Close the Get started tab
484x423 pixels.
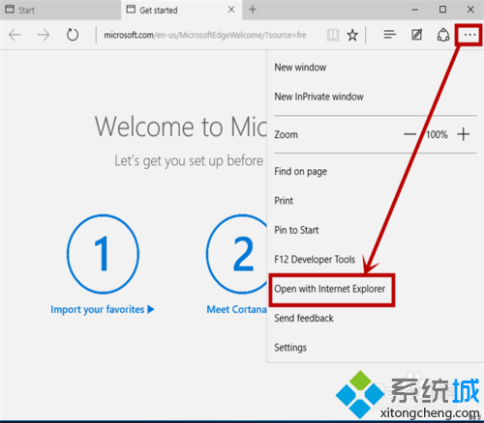point(231,10)
